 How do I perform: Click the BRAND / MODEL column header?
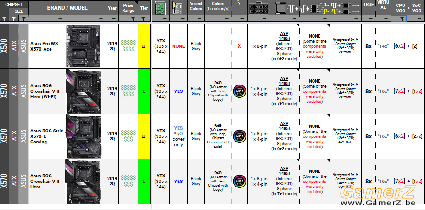pos(67,8)
